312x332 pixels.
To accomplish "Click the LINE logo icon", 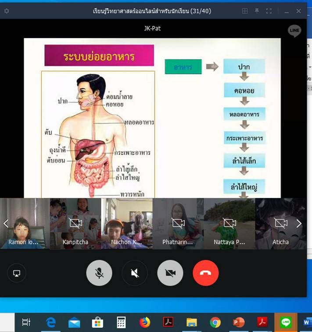I will [294, 31].
